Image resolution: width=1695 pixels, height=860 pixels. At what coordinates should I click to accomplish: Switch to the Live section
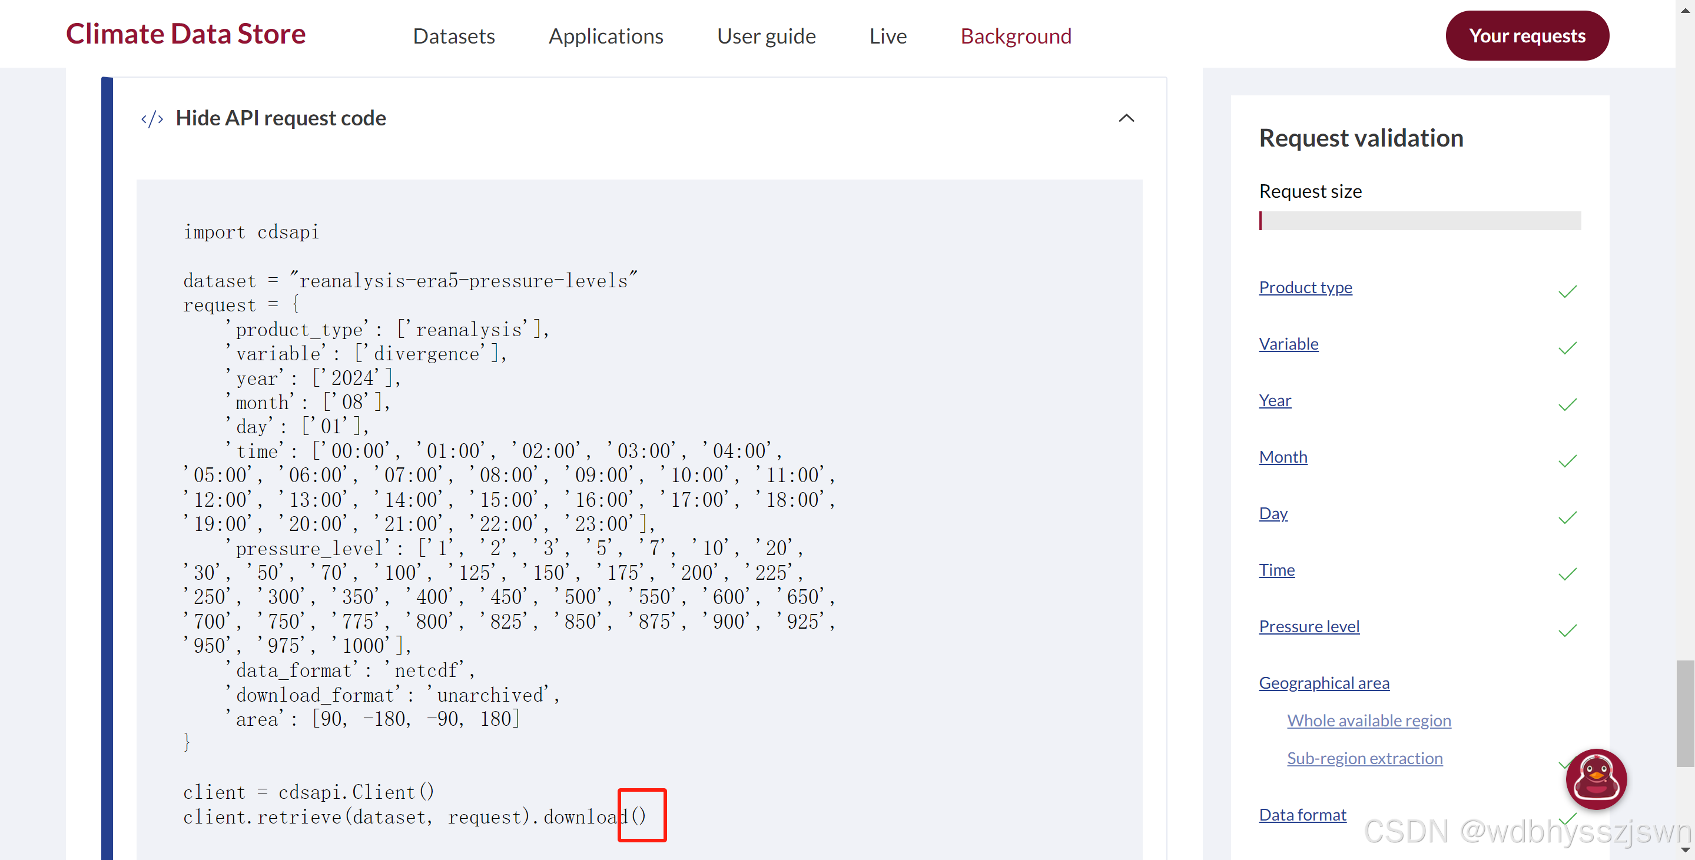pyautogui.click(x=888, y=35)
